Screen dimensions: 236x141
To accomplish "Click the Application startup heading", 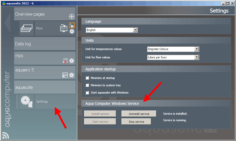I will pyautogui.click(x=100, y=69).
